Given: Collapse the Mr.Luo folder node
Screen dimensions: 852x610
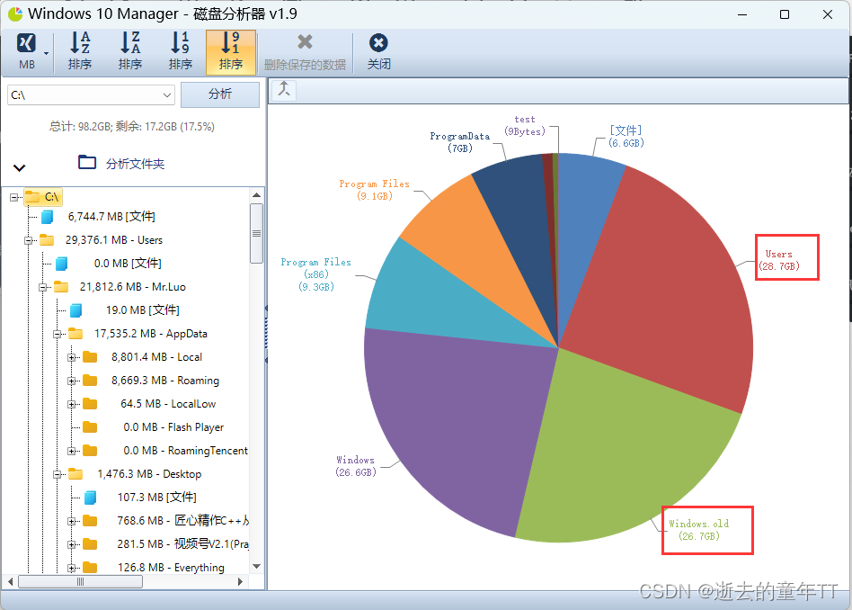Looking at the screenshot, I should [x=42, y=287].
